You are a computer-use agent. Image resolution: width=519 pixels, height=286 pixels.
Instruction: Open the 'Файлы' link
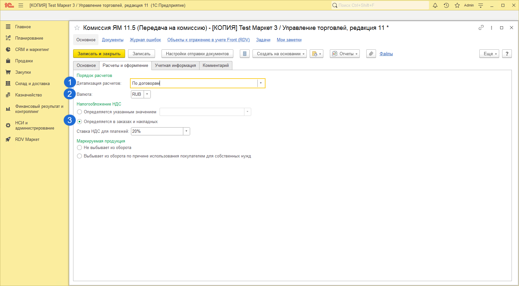(386, 54)
